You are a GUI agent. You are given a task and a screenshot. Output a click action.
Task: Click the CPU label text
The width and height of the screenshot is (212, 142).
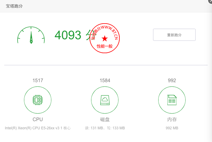pyautogui.click(x=38, y=119)
